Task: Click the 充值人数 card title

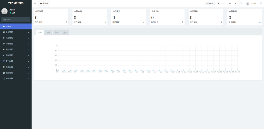Action: click(x=155, y=11)
